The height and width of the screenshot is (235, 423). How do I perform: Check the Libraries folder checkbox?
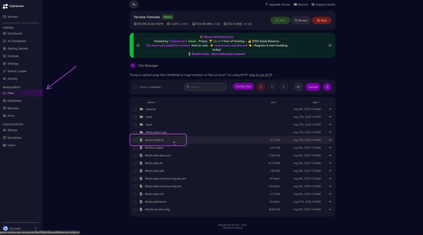135,109
